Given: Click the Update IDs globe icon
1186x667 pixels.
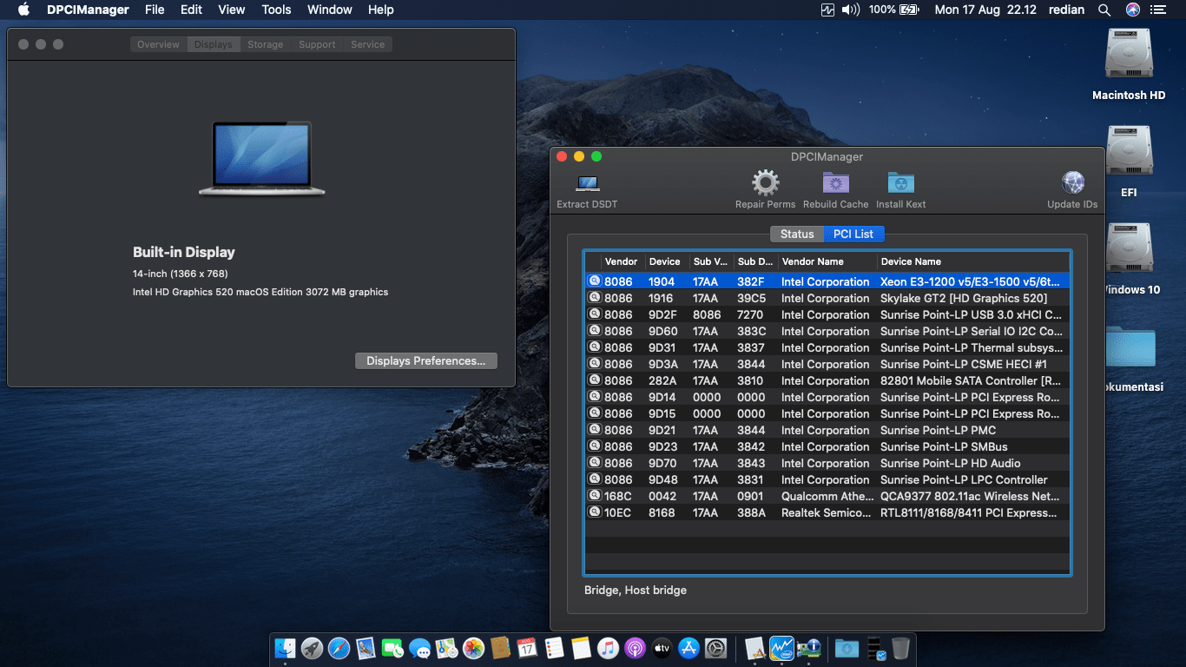Looking at the screenshot, I should [x=1073, y=183].
